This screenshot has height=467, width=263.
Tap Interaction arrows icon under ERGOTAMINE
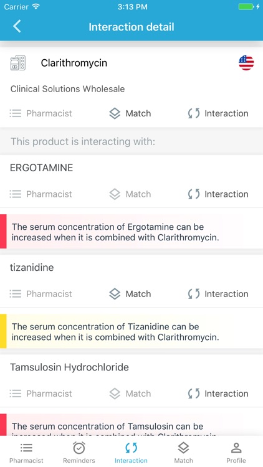(x=194, y=194)
